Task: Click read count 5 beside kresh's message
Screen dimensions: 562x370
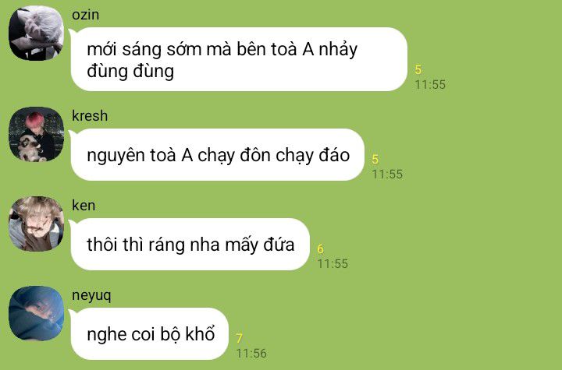Action: tap(375, 159)
